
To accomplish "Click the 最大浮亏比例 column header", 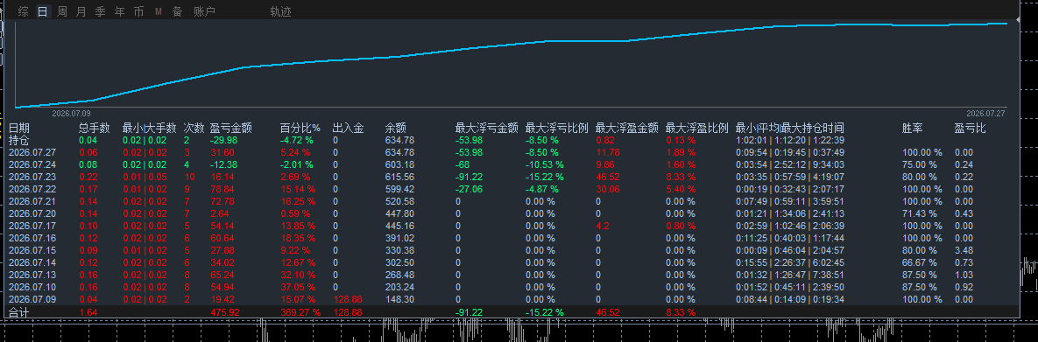I will [557, 128].
